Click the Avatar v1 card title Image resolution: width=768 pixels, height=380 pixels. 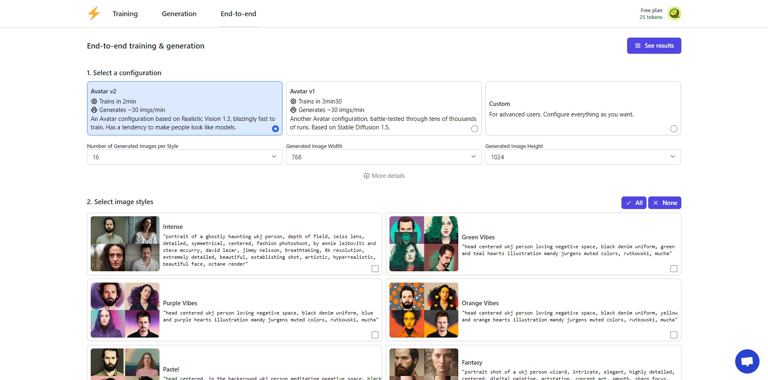pos(302,91)
